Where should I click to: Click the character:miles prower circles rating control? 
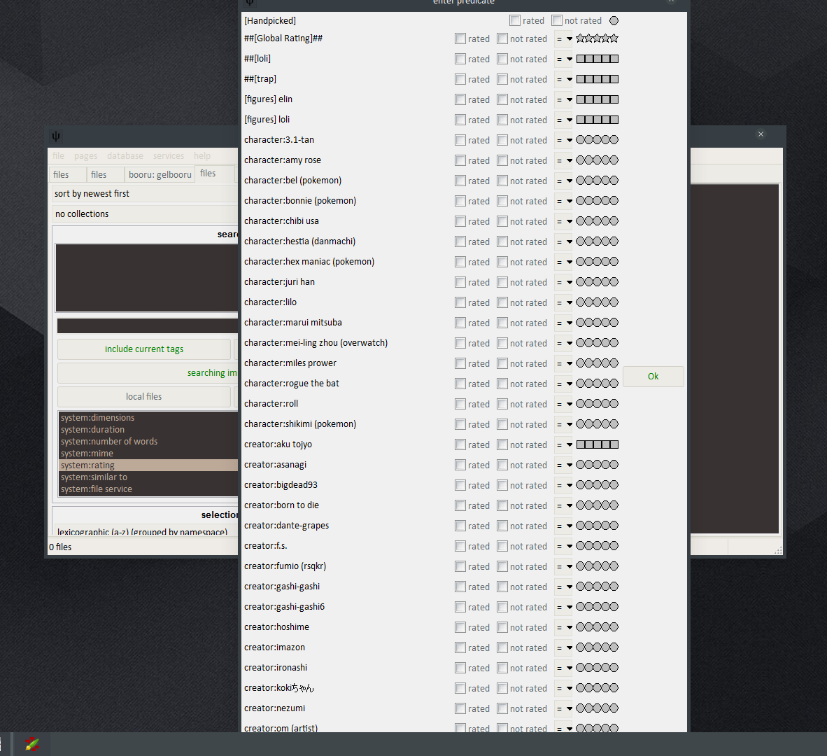[597, 363]
